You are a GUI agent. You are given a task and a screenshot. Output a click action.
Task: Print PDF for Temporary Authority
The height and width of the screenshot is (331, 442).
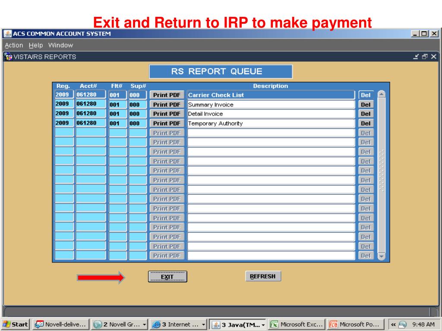click(x=167, y=124)
